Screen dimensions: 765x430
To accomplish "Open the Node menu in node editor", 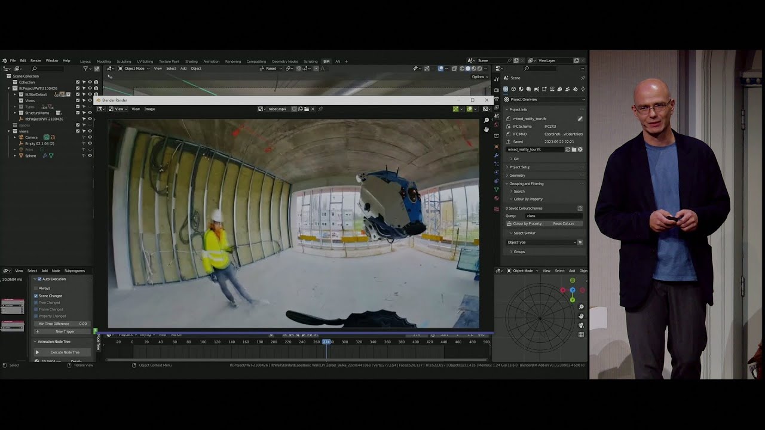I will (56, 271).
